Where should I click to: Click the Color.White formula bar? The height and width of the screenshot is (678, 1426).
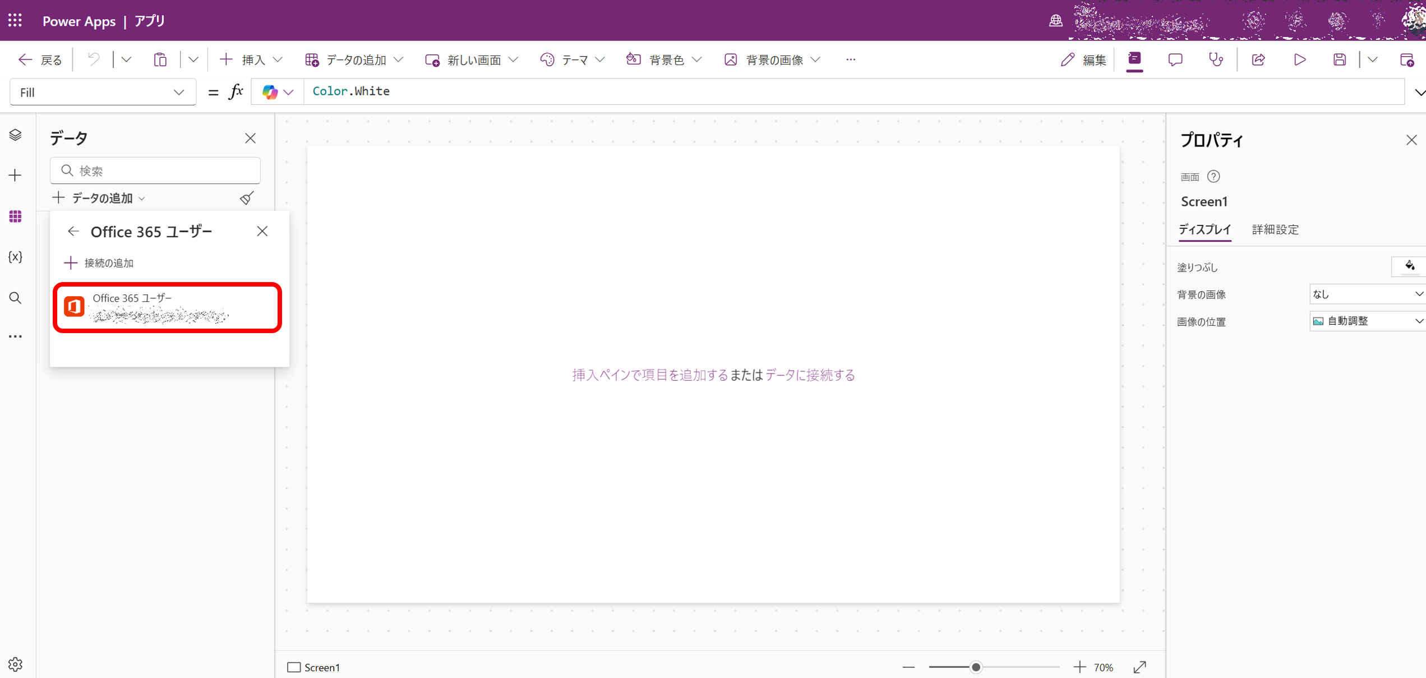(853, 91)
